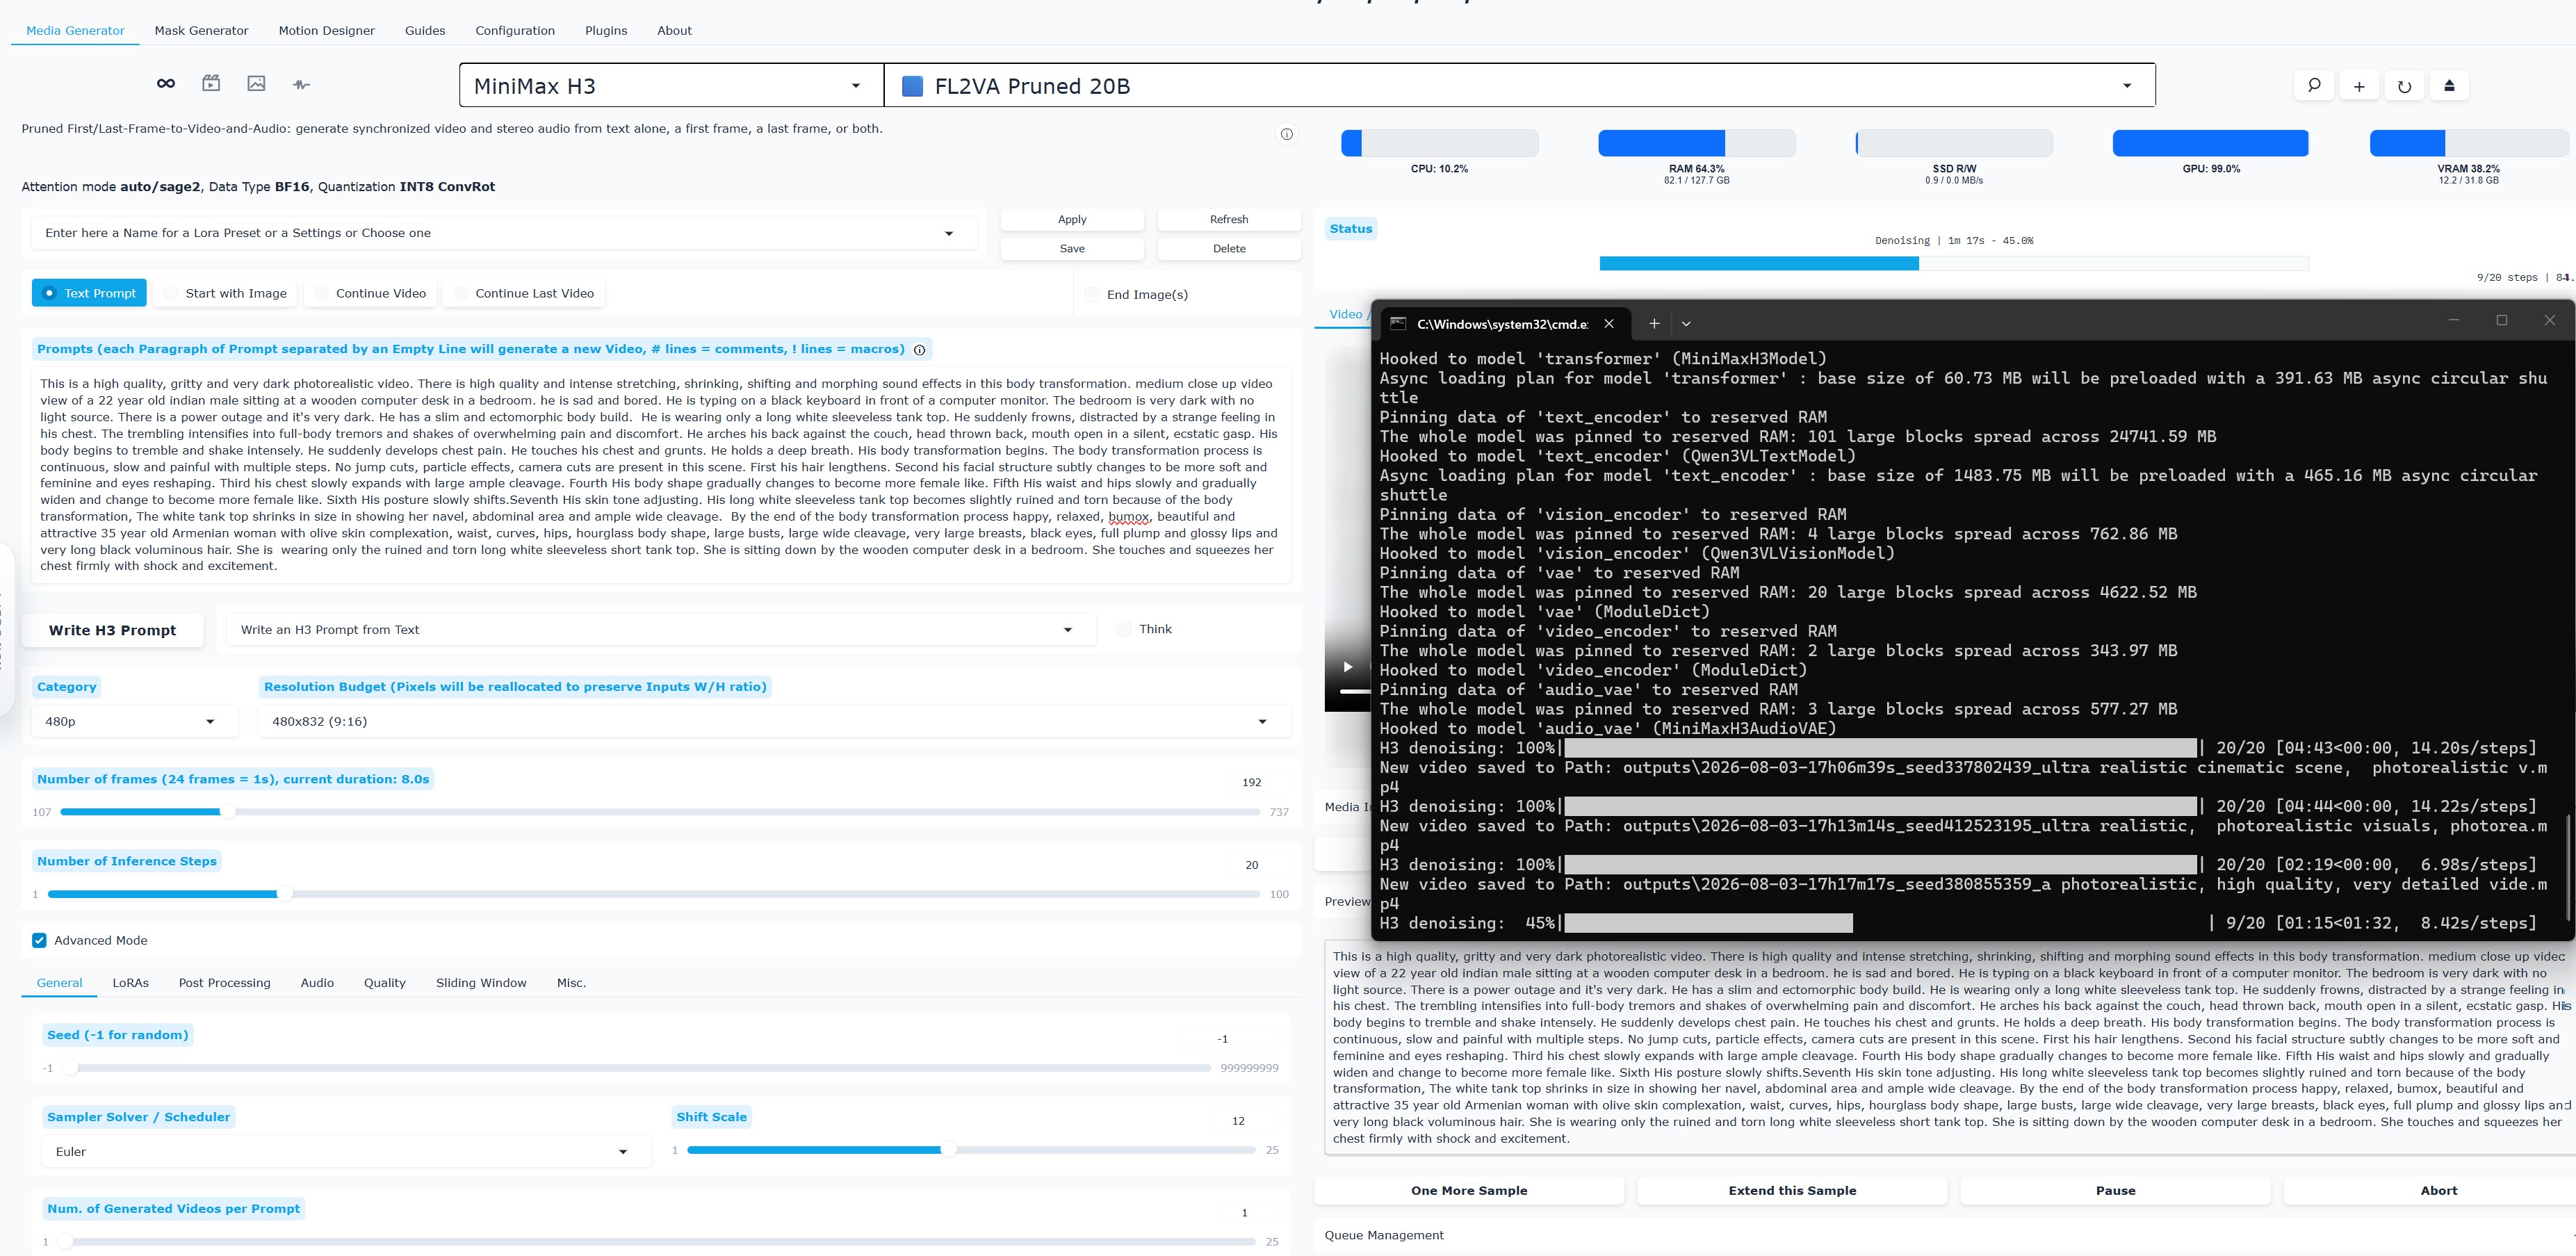Click the magnifier search icon button
Viewport: 2576px width, 1256px height.
pyautogui.click(x=2314, y=86)
